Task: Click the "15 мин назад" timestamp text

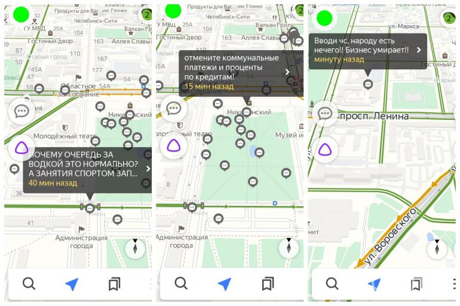Action: 208,86
